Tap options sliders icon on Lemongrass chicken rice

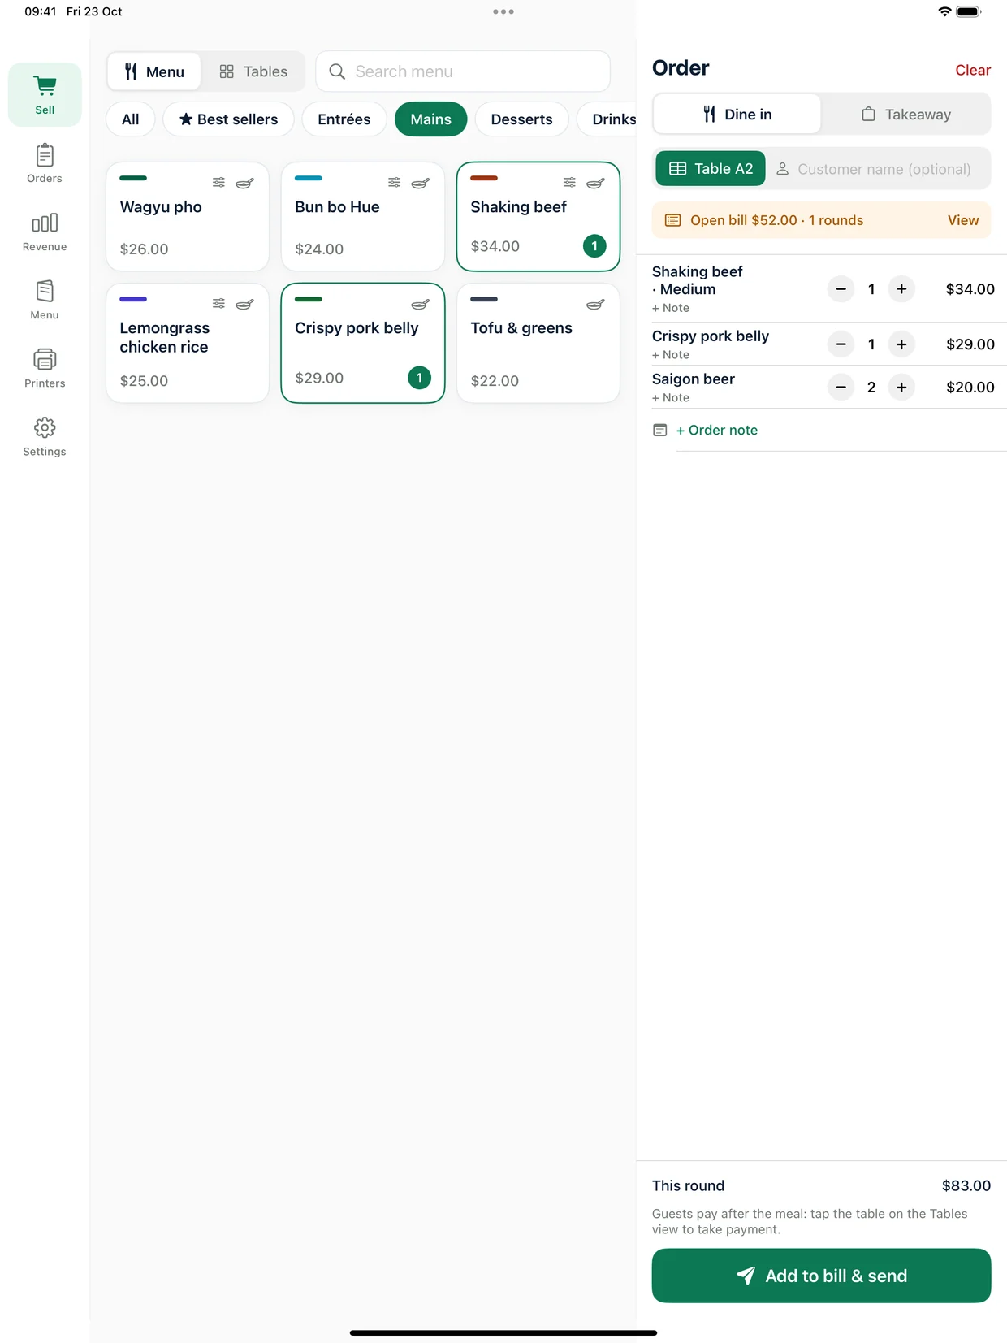point(218,304)
